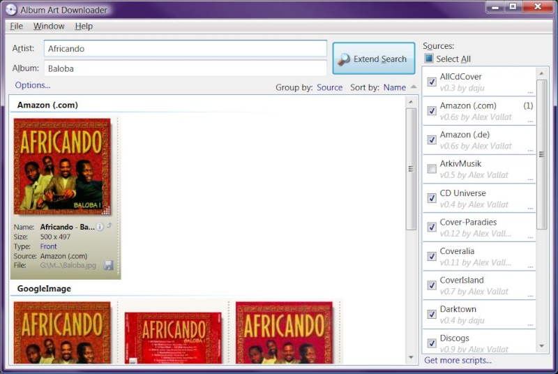The height and width of the screenshot is (374, 558).
Task: Select the first GoogleImage Africando cover thumbnail
Action: [62, 332]
